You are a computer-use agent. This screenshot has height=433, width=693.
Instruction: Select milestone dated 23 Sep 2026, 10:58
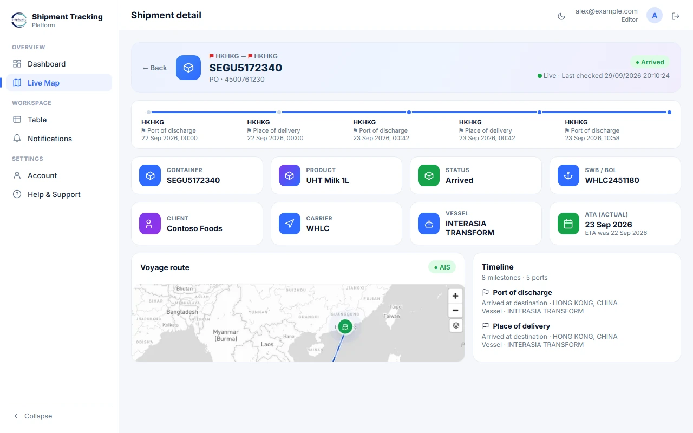592,130
